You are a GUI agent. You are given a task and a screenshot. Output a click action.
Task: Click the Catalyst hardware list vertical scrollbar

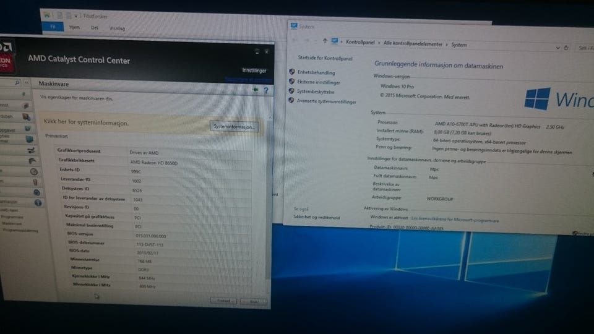(x=269, y=200)
